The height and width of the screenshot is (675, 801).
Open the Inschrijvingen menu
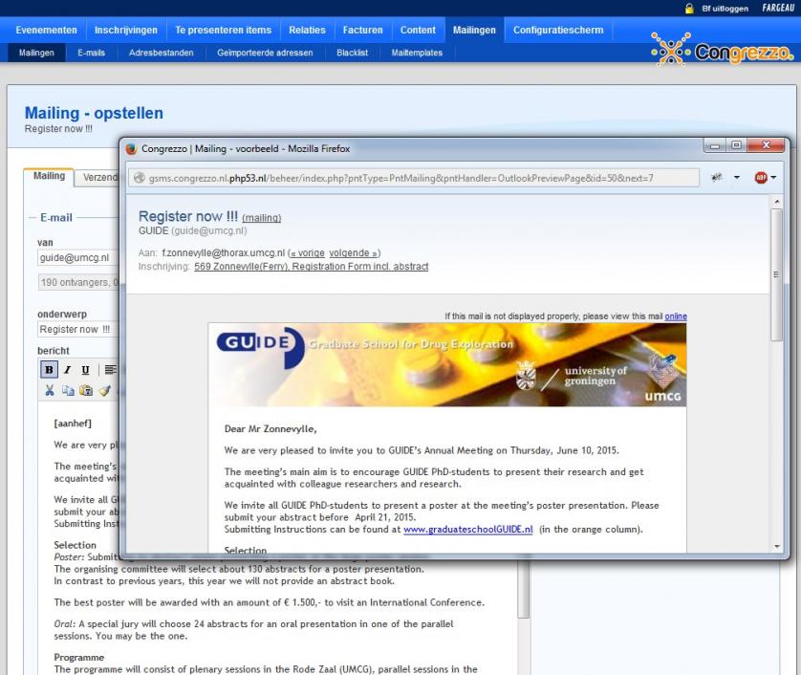pyautogui.click(x=125, y=31)
